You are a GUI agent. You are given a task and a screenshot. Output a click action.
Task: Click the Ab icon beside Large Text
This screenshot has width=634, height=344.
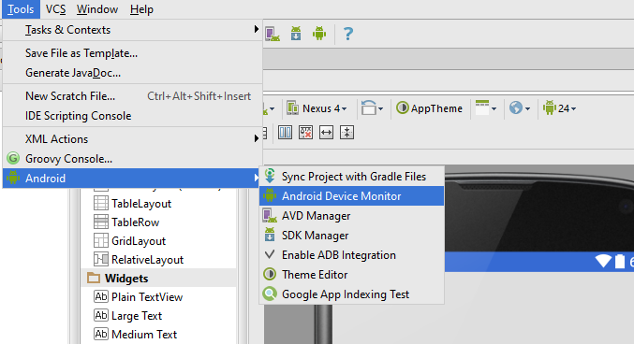point(101,315)
